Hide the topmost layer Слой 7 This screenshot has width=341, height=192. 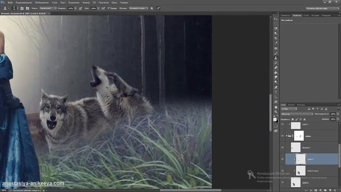282,124
